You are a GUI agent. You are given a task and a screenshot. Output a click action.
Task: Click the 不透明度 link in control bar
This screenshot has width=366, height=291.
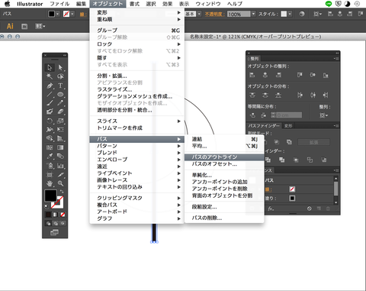(215, 15)
